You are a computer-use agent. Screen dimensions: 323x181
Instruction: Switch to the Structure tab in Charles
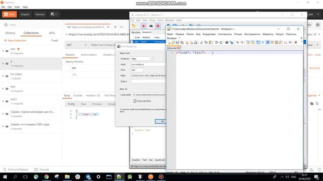coord(136,32)
